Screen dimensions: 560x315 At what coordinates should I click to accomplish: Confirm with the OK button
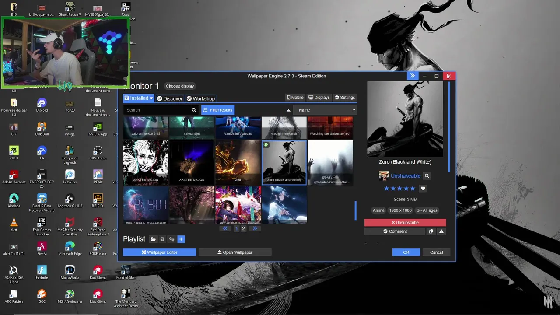pyautogui.click(x=406, y=252)
